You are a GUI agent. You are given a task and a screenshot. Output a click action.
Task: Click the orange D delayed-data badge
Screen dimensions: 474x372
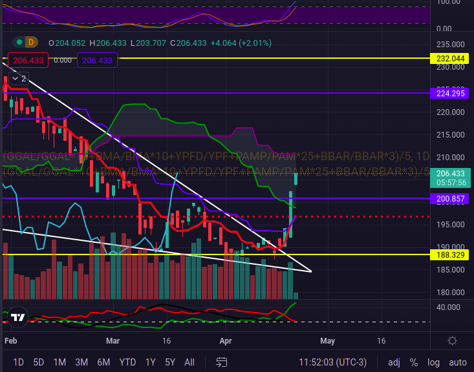30,42
